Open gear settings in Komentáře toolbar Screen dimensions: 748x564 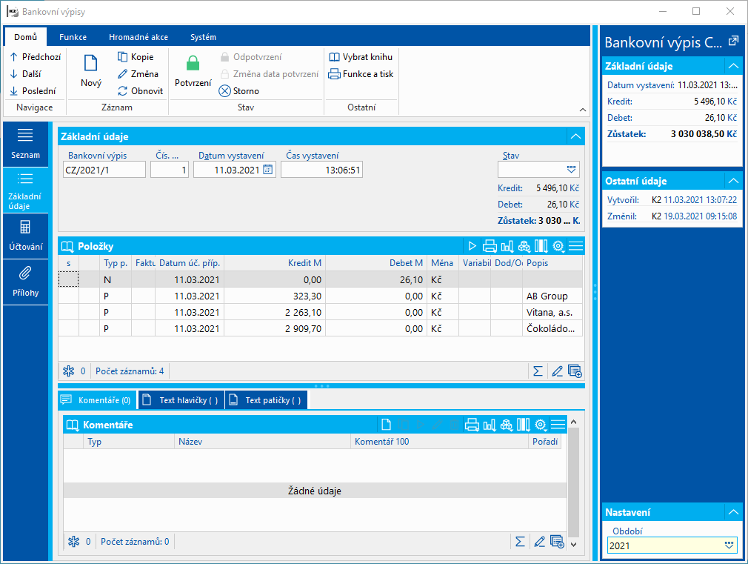tap(540, 425)
